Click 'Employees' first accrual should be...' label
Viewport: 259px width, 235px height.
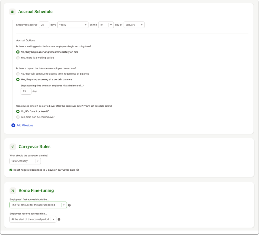(x=29, y=200)
